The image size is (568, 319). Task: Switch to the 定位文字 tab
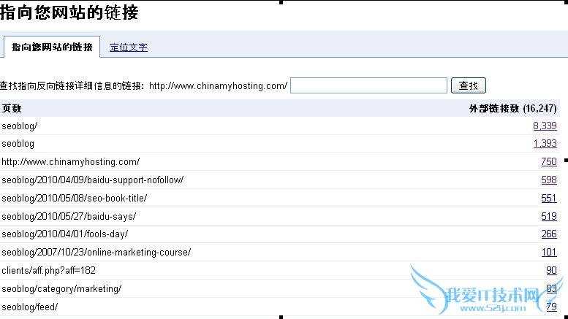[x=129, y=47]
